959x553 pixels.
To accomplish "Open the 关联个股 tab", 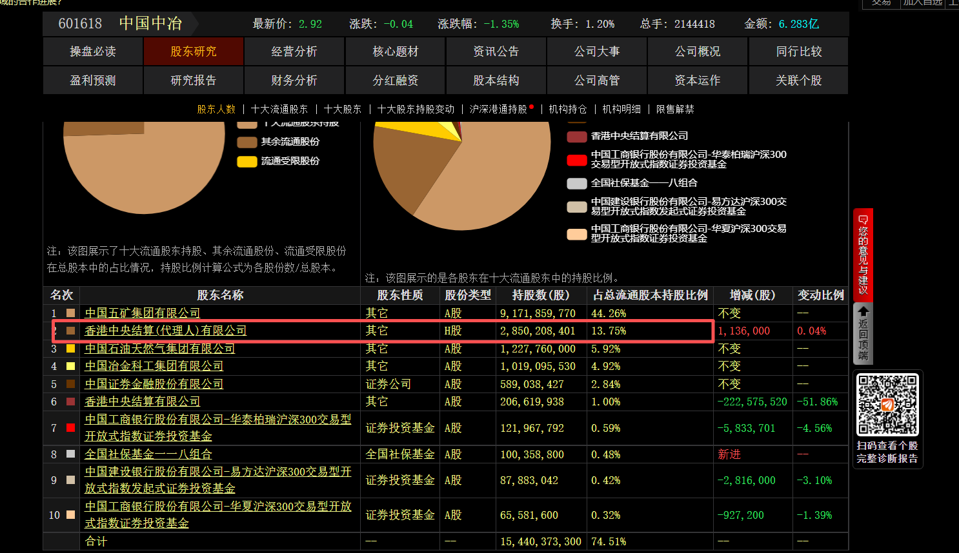I will coord(799,81).
